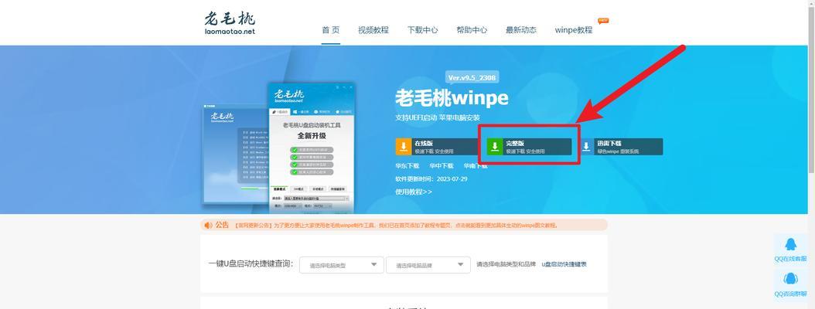
Task: Open the 视频教程 menu item
Action: pos(373,30)
